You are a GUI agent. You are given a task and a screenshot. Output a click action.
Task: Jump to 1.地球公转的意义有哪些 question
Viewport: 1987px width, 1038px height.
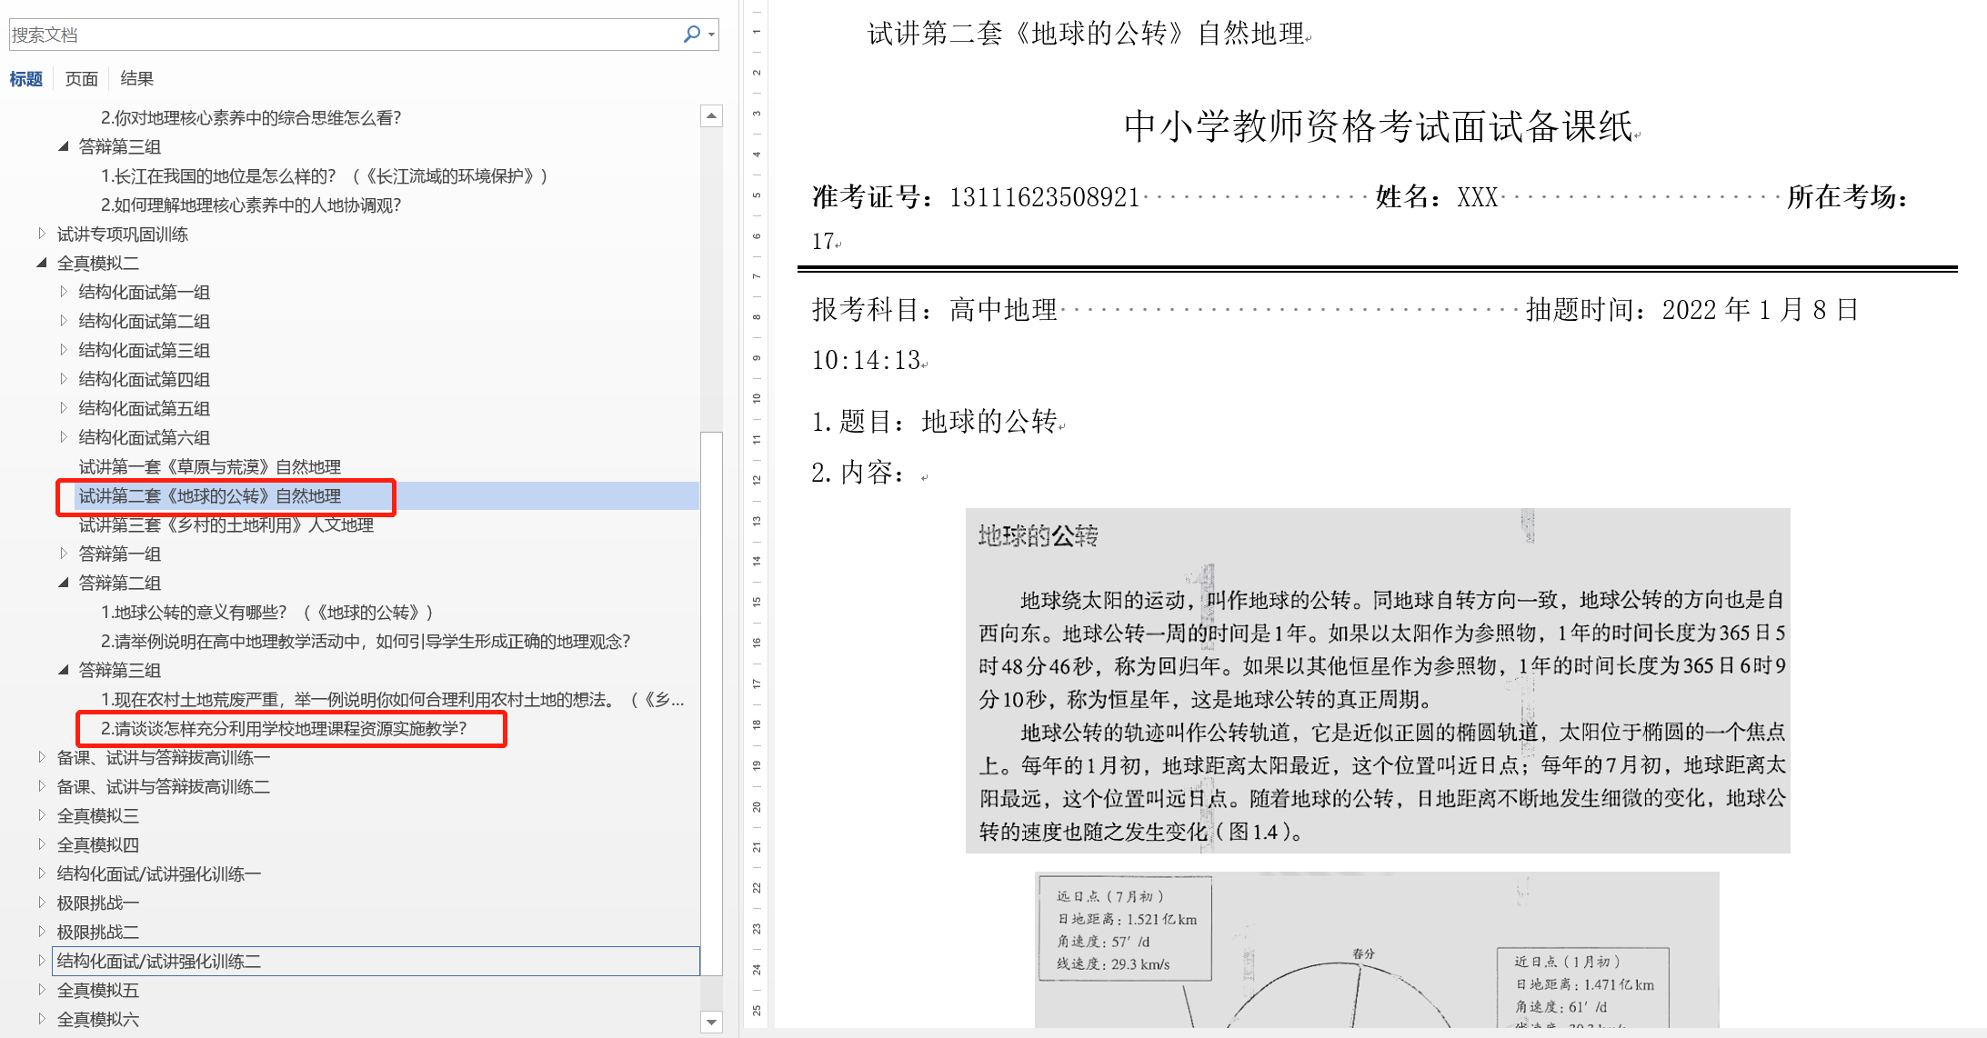(266, 612)
